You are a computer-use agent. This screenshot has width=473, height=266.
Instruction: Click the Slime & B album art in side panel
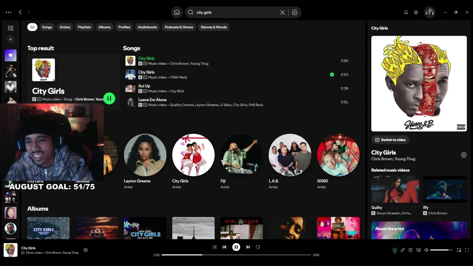(419, 83)
